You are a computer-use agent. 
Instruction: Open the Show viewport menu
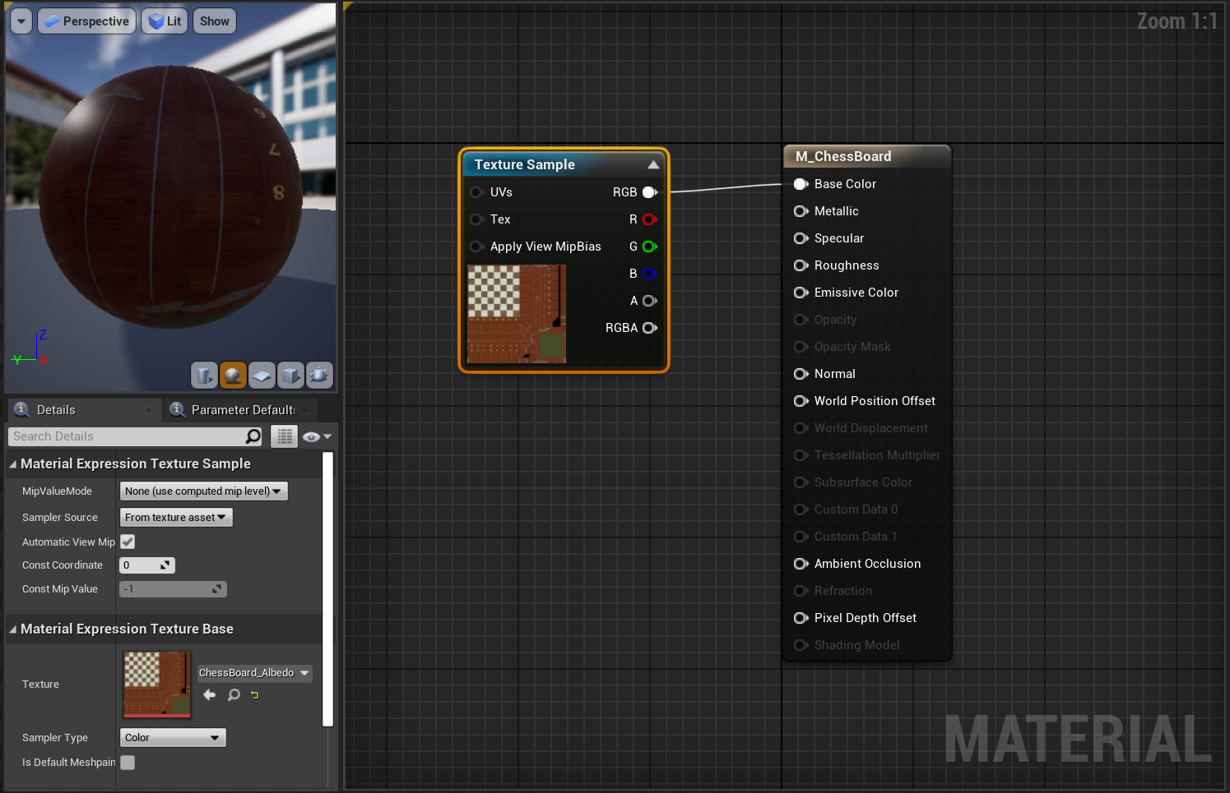tap(215, 21)
